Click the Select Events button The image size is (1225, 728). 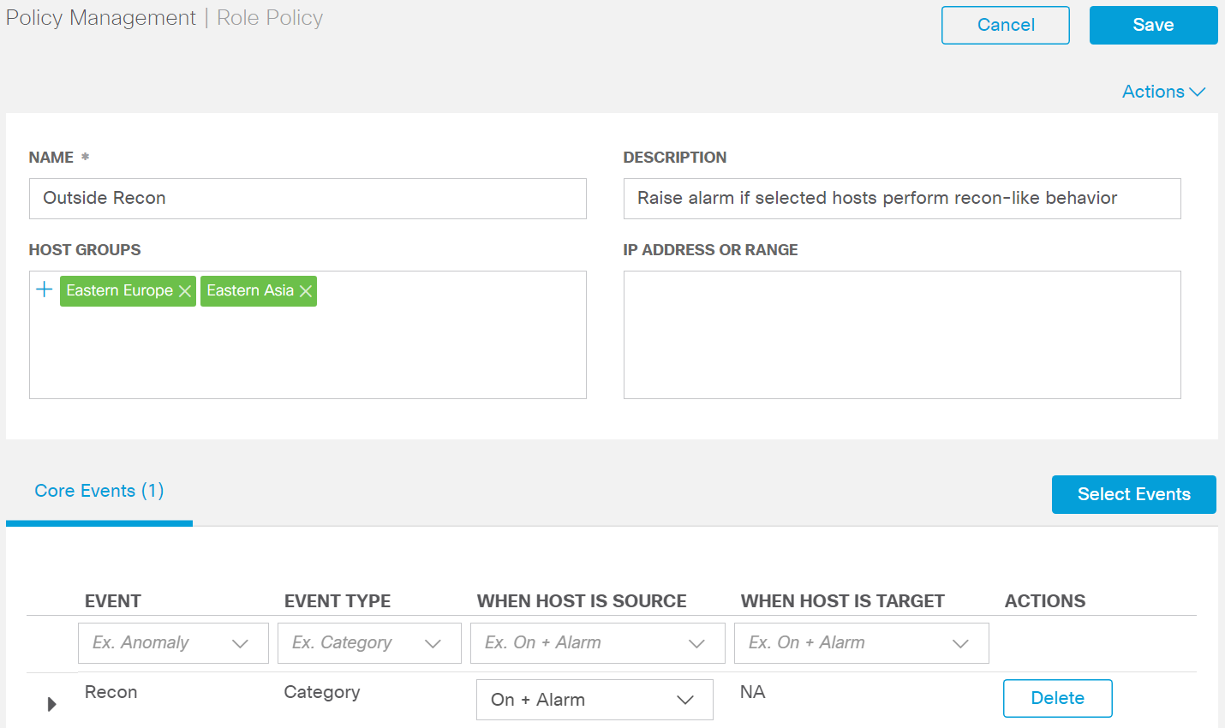pos(1134,494)
